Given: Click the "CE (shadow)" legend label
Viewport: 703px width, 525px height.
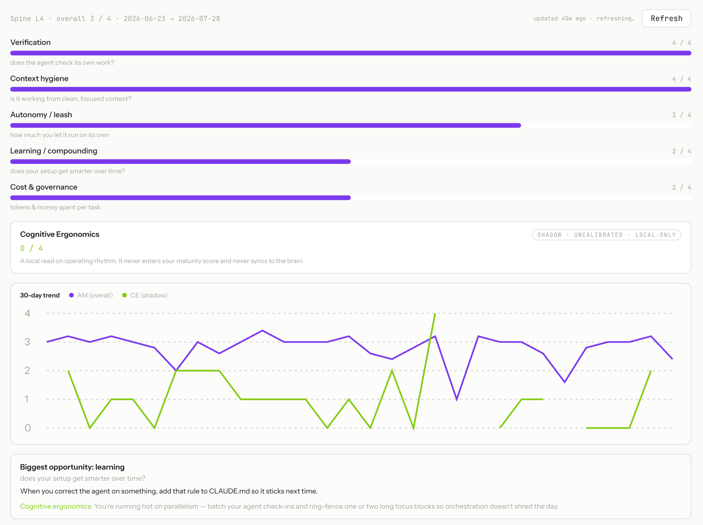Looking at the screenshot, I should point(149,295).
